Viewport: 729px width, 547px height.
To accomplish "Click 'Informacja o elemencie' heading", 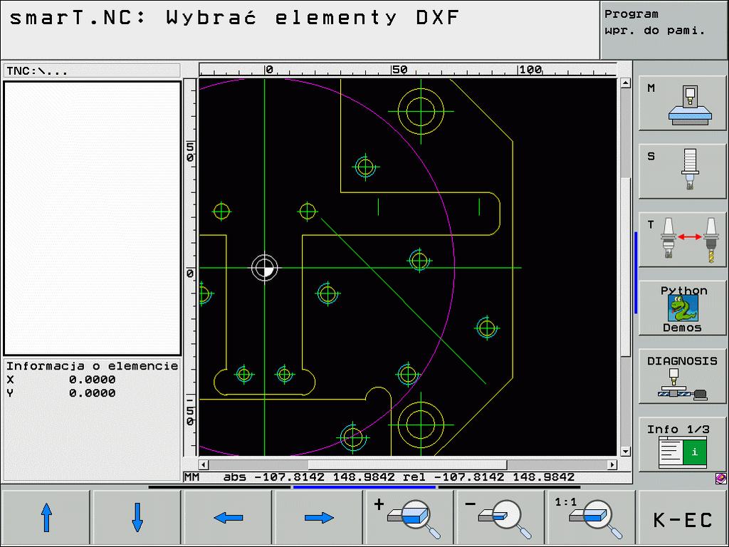I will click(x=92, y=366).
